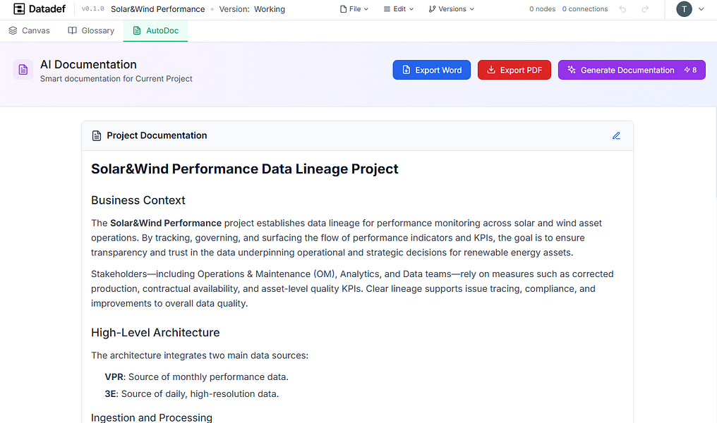Click the Word document icon in Export Word
Screen dimensions: 717x423
406,70
